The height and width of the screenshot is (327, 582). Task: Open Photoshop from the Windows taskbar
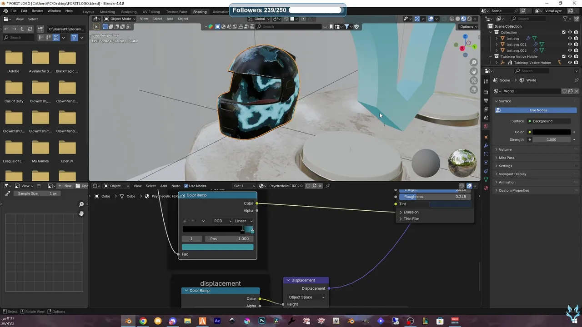coord(262,321)
